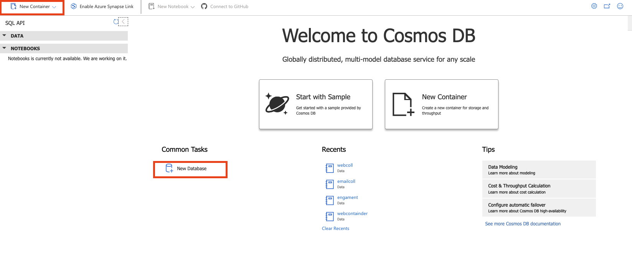632x271 pixels.
Task: Select the NOTEBOOKS section header
Action: (x=64, y=48)
